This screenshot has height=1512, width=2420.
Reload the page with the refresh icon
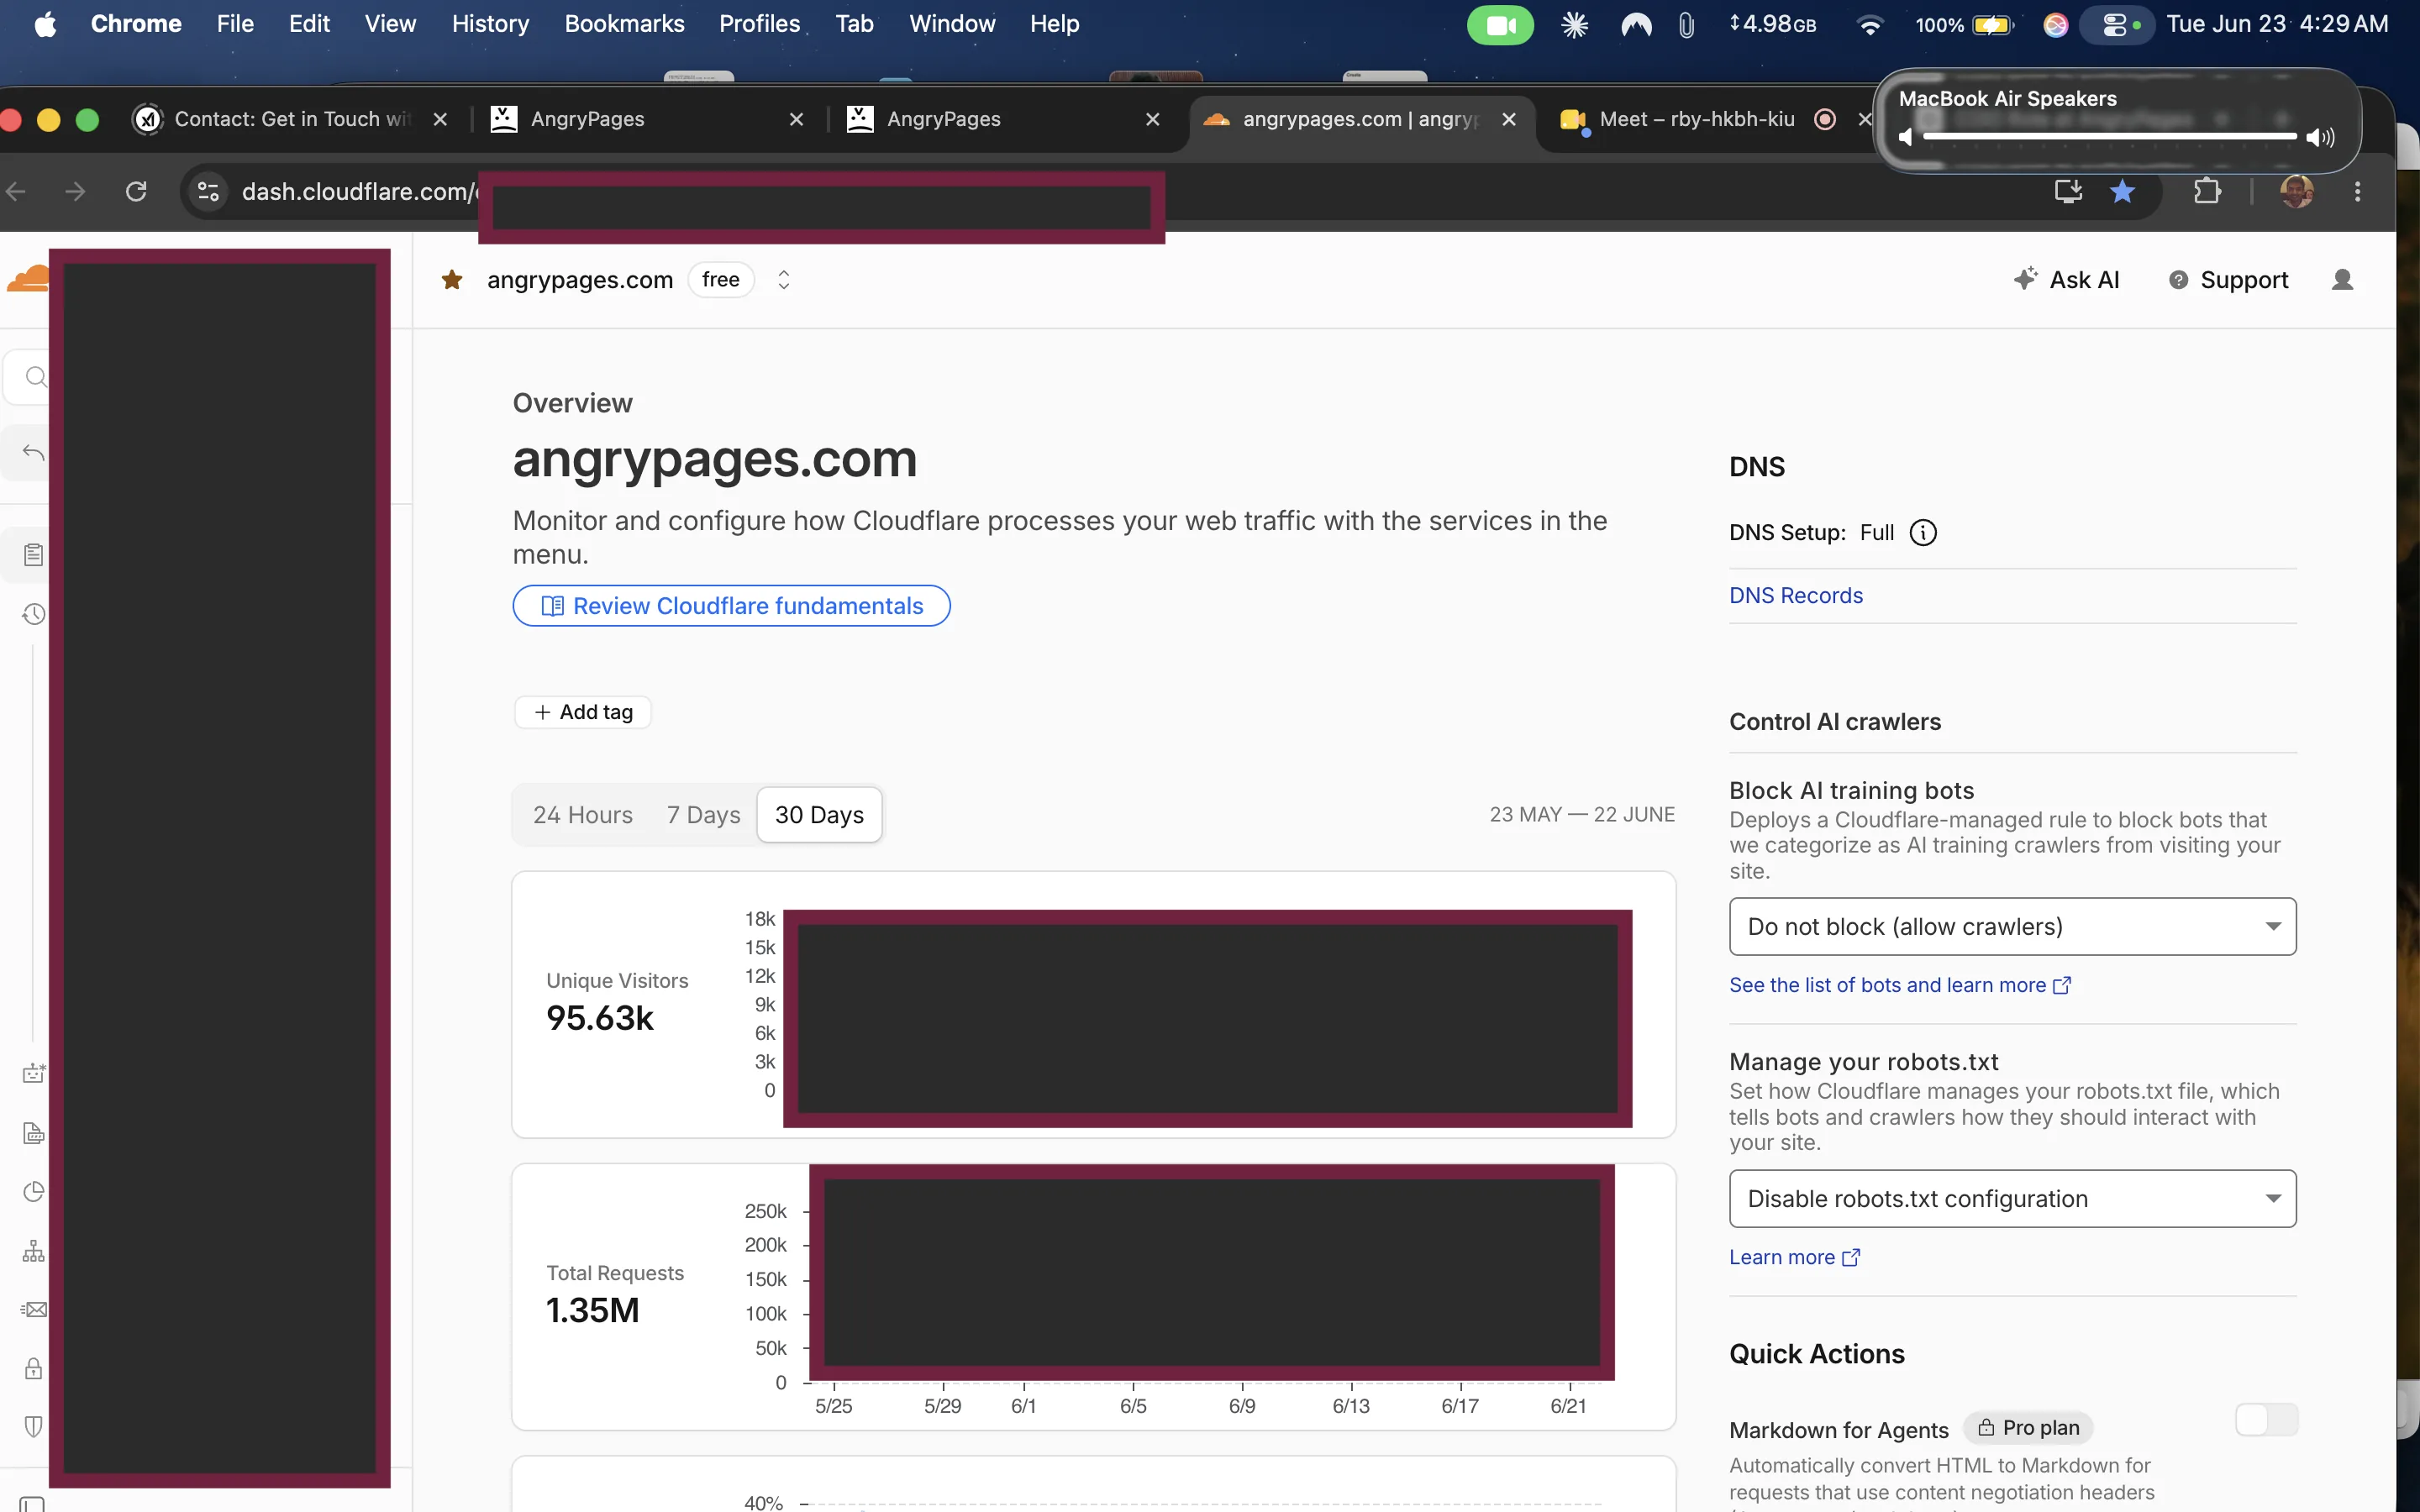pos(137,191)
